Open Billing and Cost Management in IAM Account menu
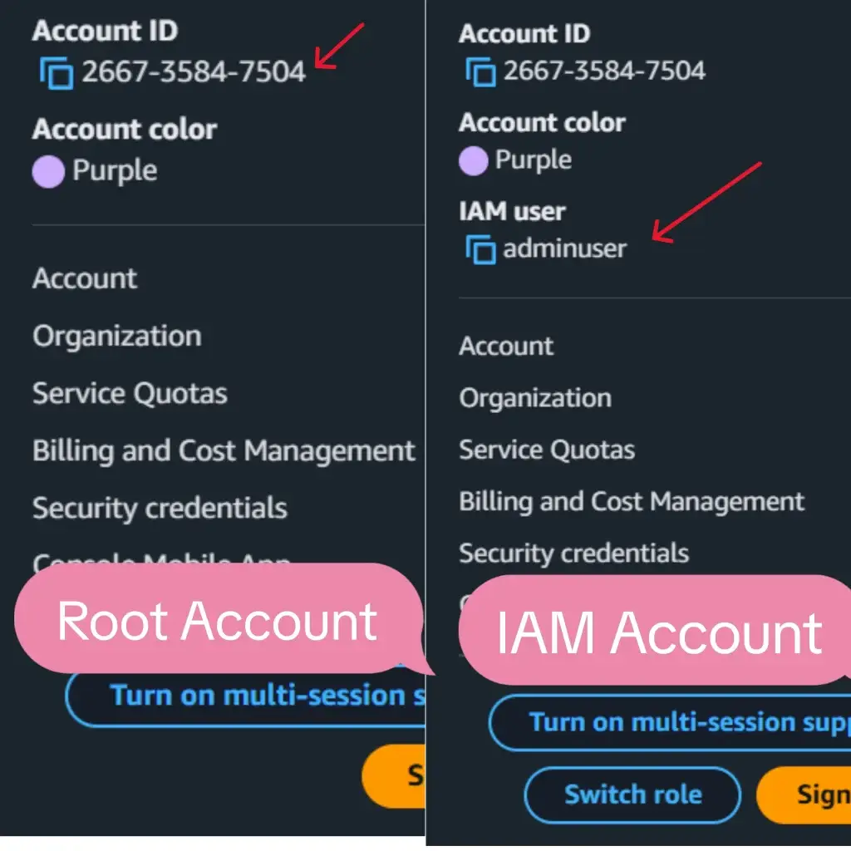 [x=631, y=501]
